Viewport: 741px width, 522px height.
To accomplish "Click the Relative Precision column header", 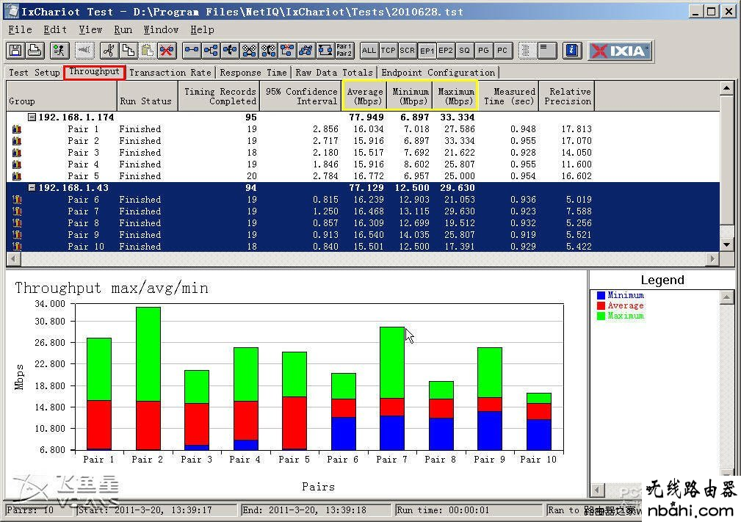I will pos(567,96).
